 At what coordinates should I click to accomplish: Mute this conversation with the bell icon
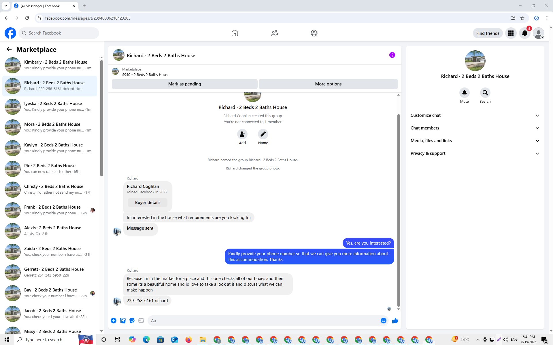[x=464, y=93]
